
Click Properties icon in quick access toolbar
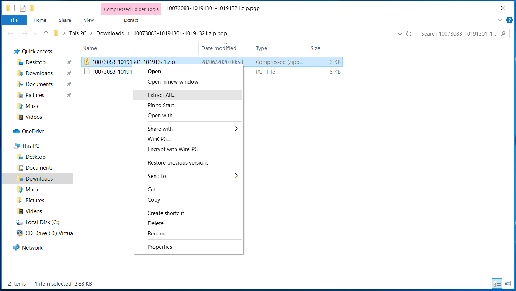[x=23, y=8]
